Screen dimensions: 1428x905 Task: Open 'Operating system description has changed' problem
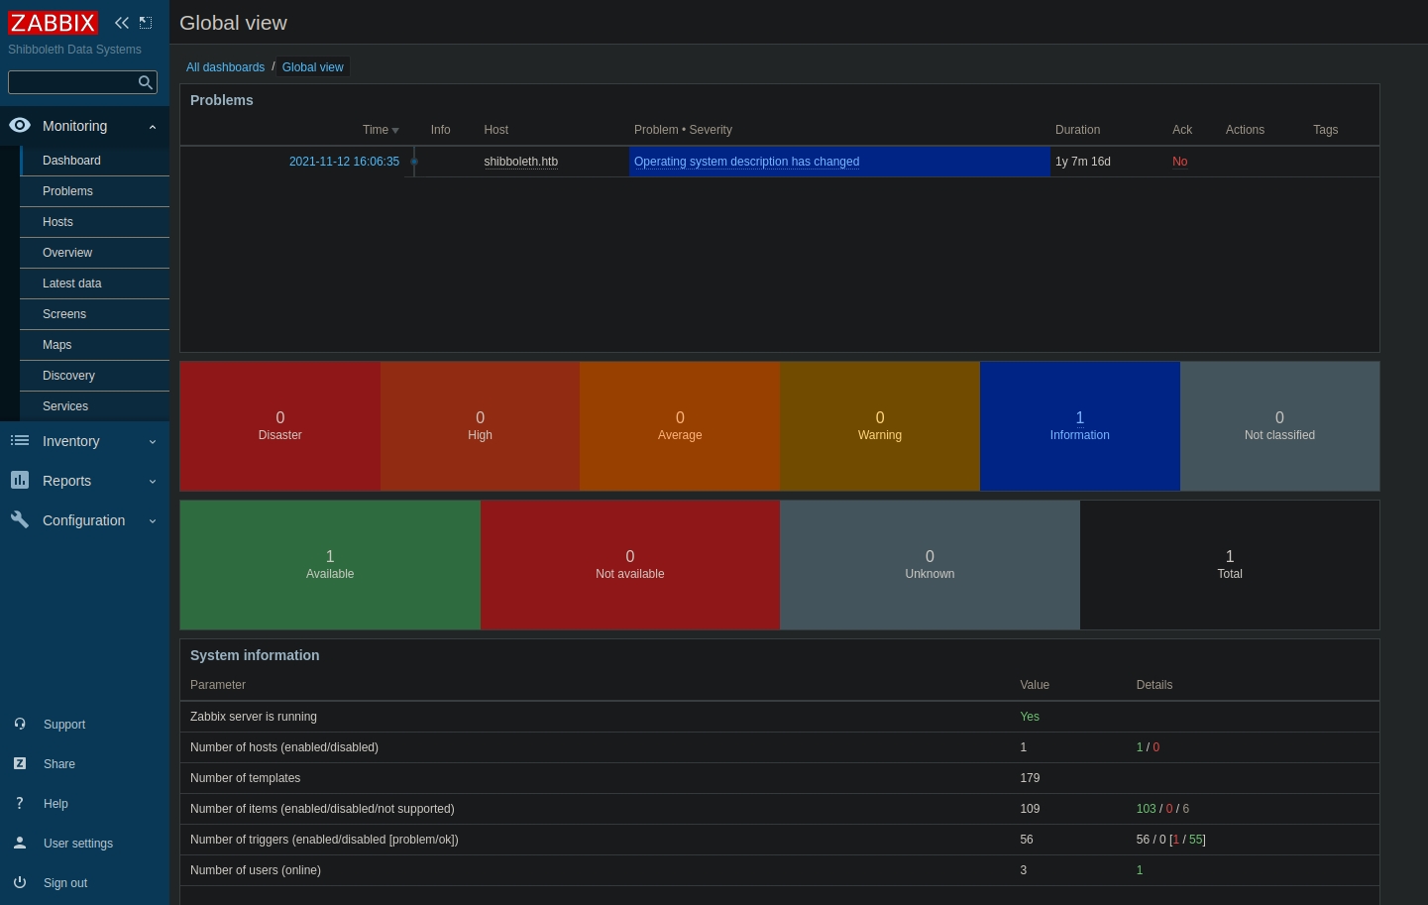pos(746,162)
